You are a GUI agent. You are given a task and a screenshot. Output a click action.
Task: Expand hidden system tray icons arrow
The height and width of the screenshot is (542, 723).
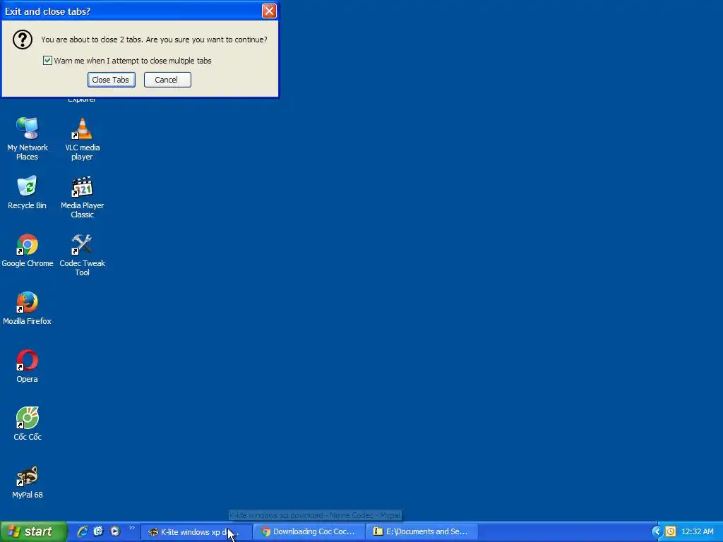657,531
